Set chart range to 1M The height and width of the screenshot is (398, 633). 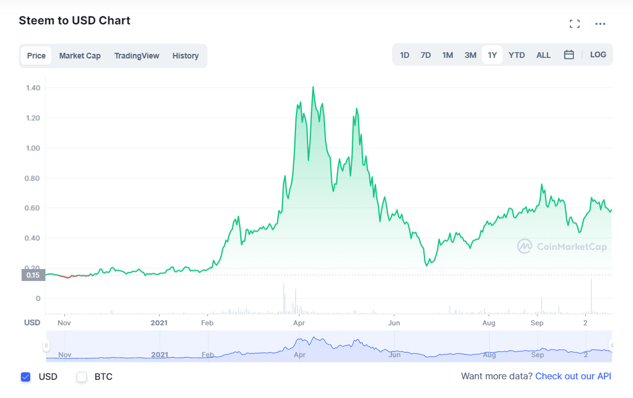click(447, 55)
